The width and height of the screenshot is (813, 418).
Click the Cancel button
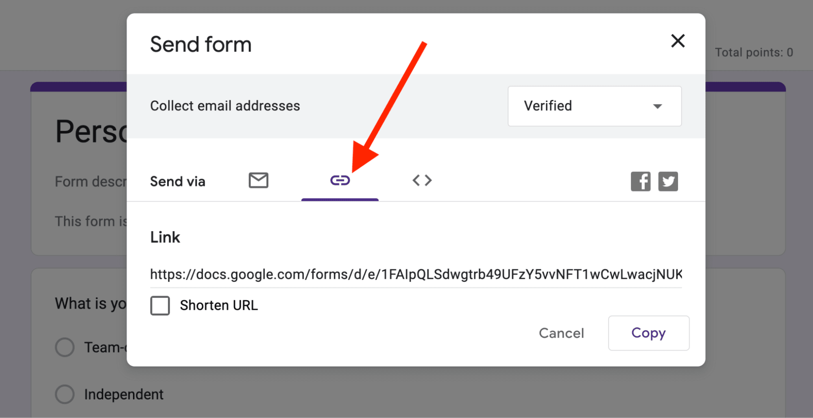coord(561,333)
